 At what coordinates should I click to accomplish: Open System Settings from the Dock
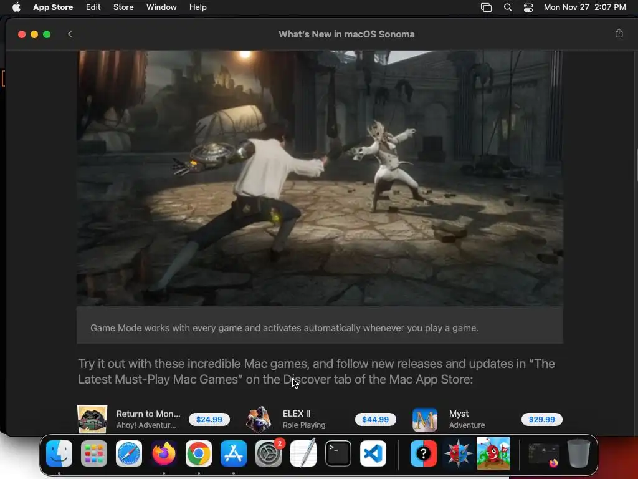269,453
